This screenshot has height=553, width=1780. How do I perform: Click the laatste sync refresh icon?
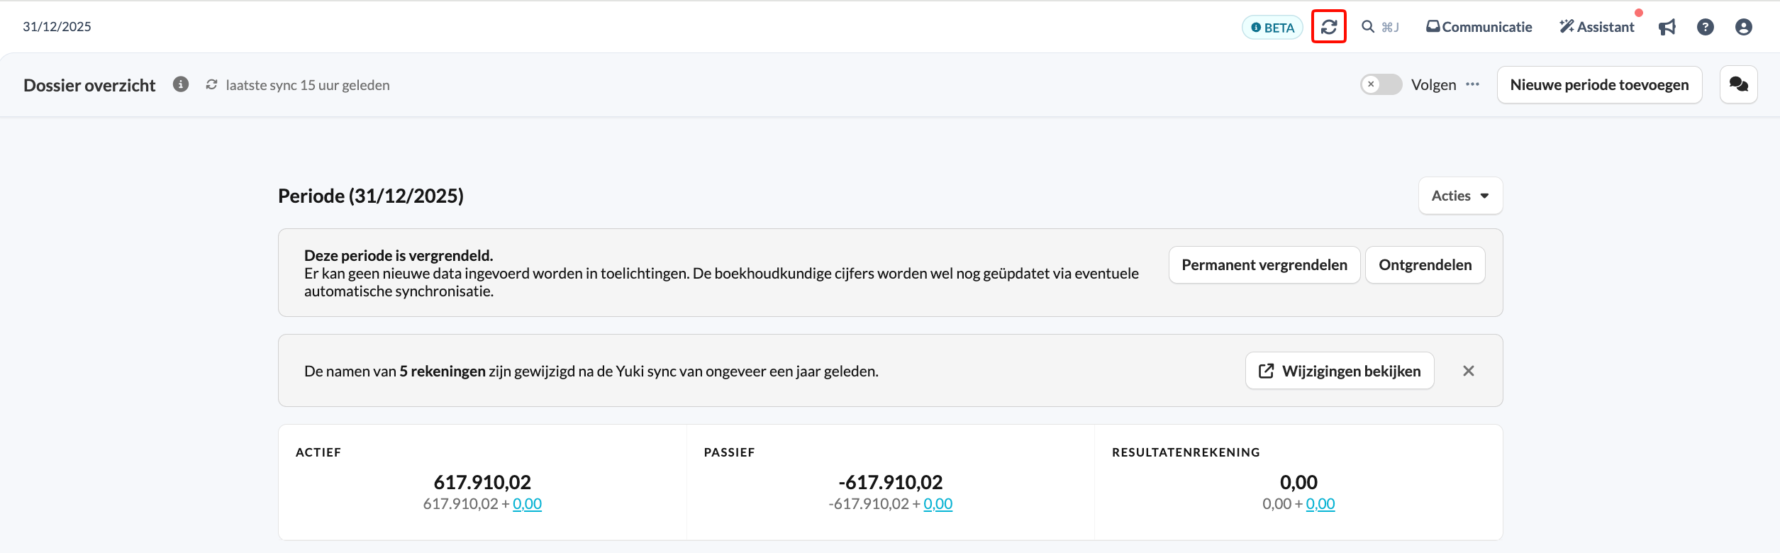tap(211, 84)
